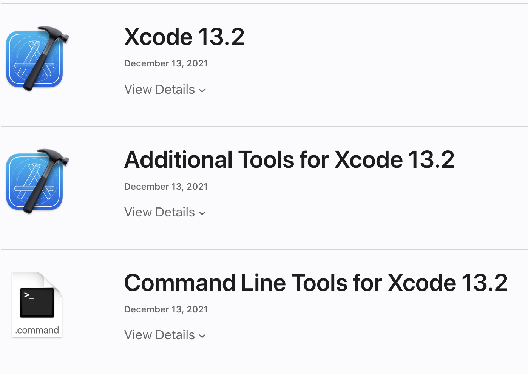Select the 'Command Line Tools for Xcode 13.2' heading
Image resolution: width=528 pixels, height=374 pixels.
(x=316, y=283)
